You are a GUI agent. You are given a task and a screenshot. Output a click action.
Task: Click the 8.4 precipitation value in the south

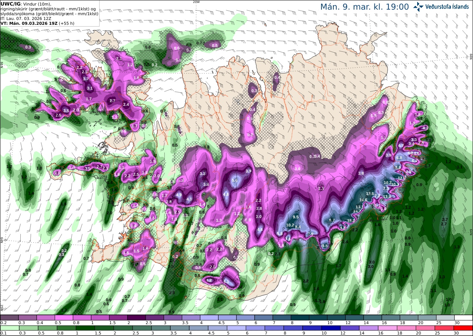coord(298,227)
